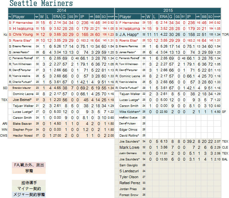Screen dimensions: 229x198
Task: Click the Kc team label beside Chris Young
Action: tap(5, 35)
